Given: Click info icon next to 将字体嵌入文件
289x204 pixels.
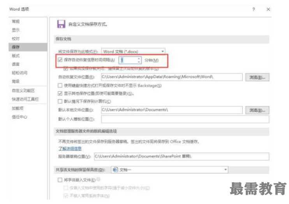Looking at the screenshot, I should pos(98,179).
